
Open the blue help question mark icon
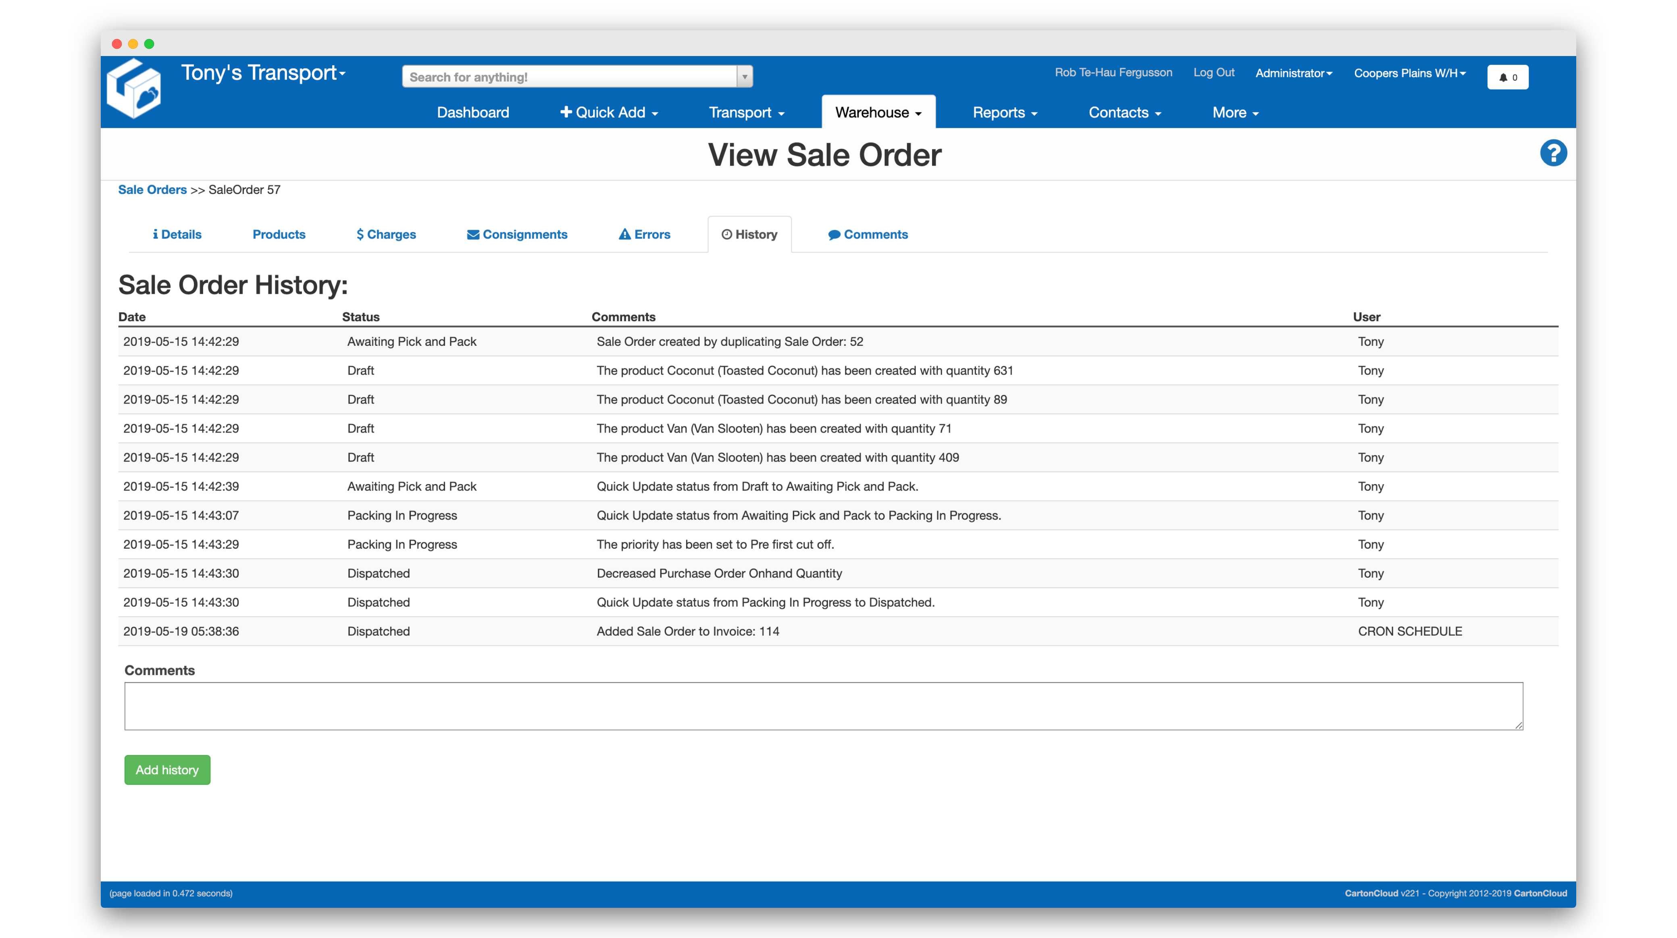point(1553,154)
